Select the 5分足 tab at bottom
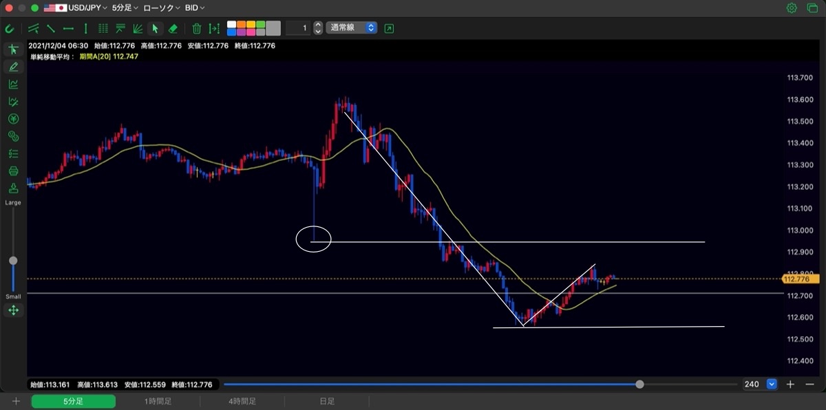This screenshot has height=410, width=826. (73, 401)
